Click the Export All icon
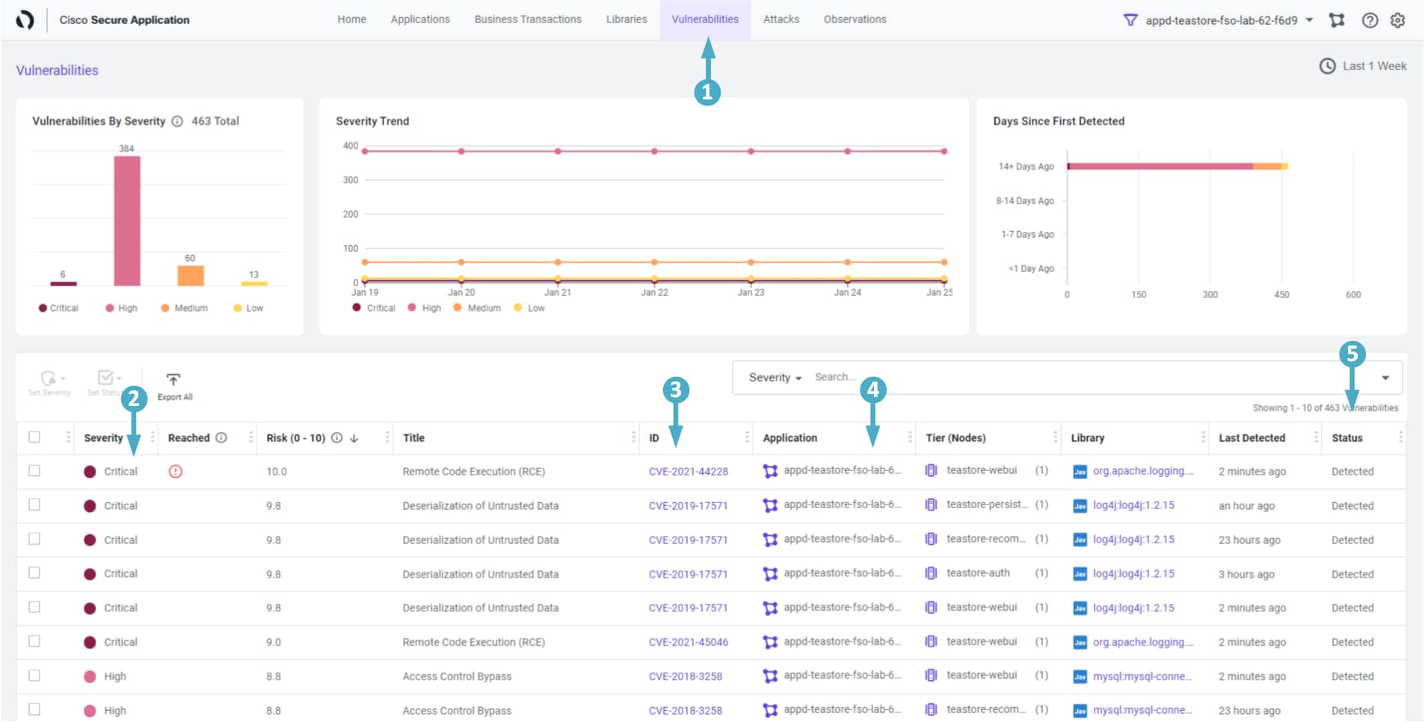1425x722 pixels. [x=173, y=380]
